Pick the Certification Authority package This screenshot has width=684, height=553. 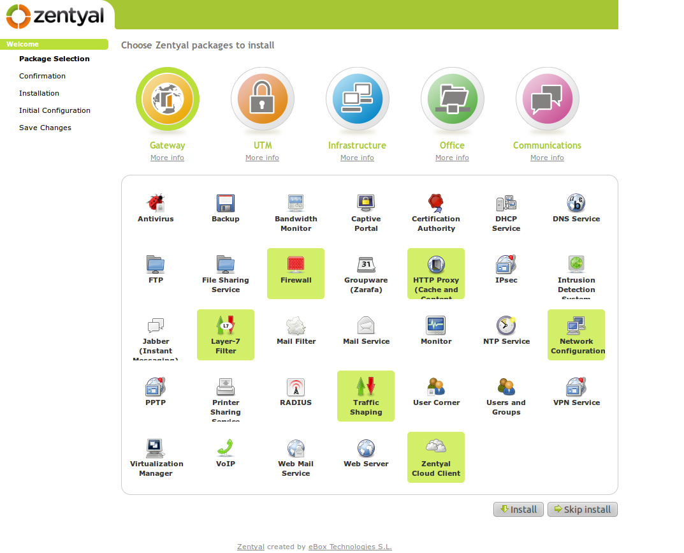(x=436, y=212)
